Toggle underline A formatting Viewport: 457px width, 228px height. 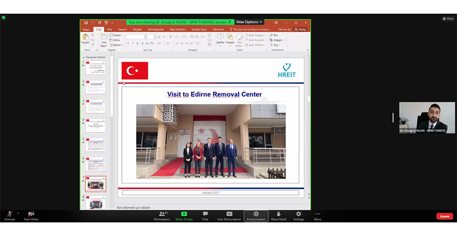138,44
